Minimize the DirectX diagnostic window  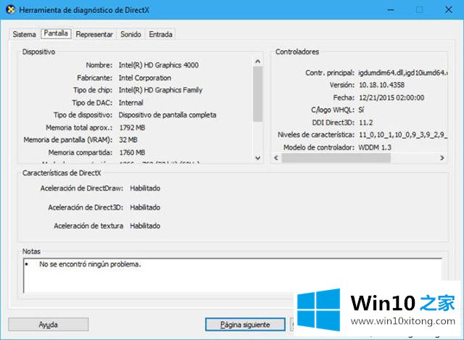[391, 9]
